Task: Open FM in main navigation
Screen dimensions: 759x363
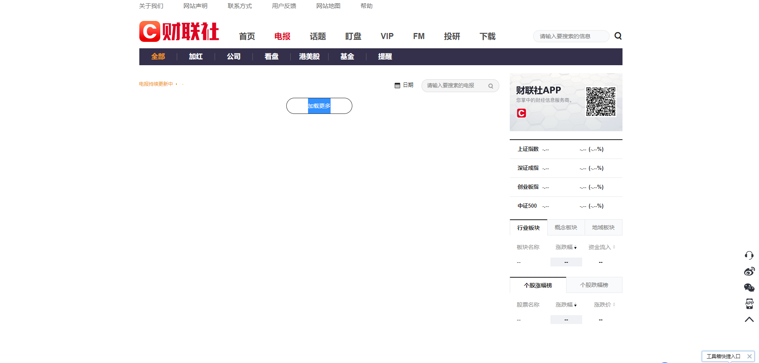Action: 419,36
